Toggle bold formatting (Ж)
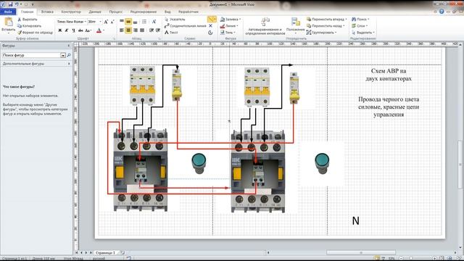The width and height of the screenshot is (464, 261). click(60, 30)
